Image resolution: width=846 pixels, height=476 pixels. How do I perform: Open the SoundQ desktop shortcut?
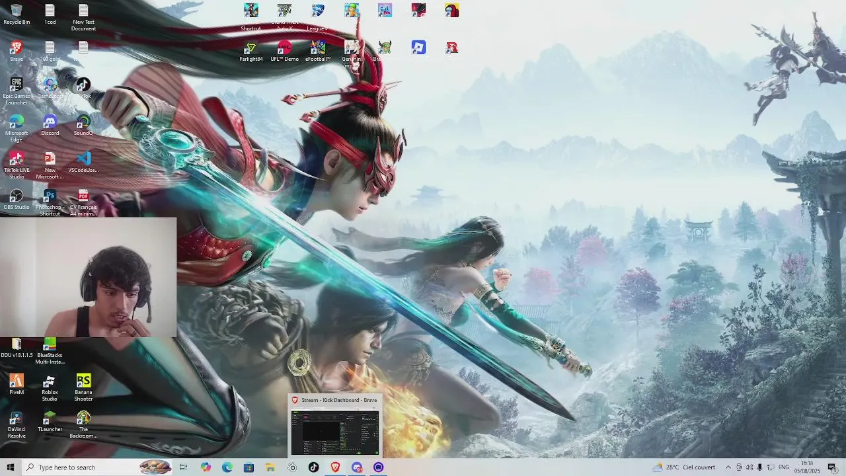83,125
